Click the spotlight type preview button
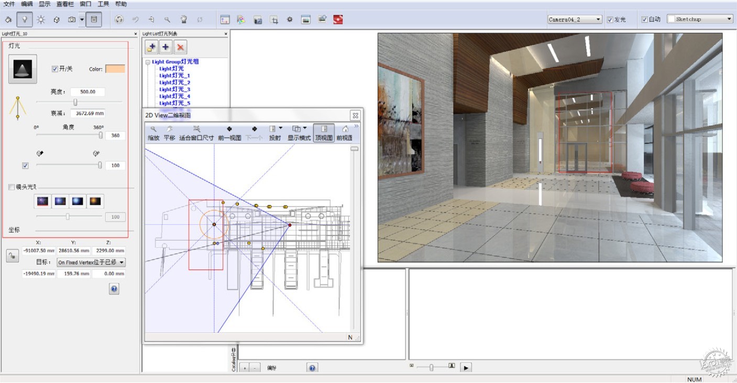 (x=23, y=69)
